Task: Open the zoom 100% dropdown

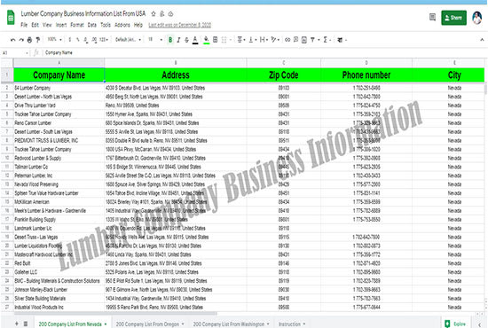Action: [x=54, y=40]
